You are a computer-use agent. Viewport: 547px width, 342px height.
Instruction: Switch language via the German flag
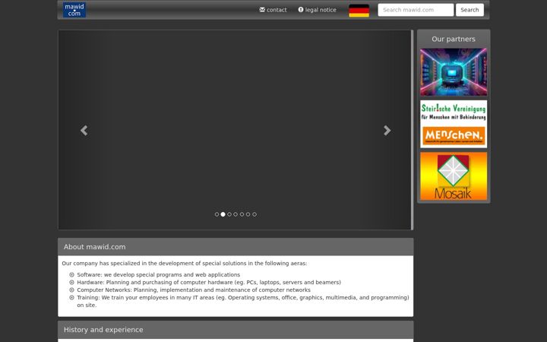click(x=359, y=11)
